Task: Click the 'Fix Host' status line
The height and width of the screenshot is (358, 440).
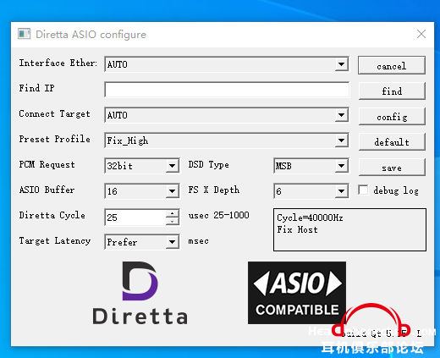Action: [297, 229]
